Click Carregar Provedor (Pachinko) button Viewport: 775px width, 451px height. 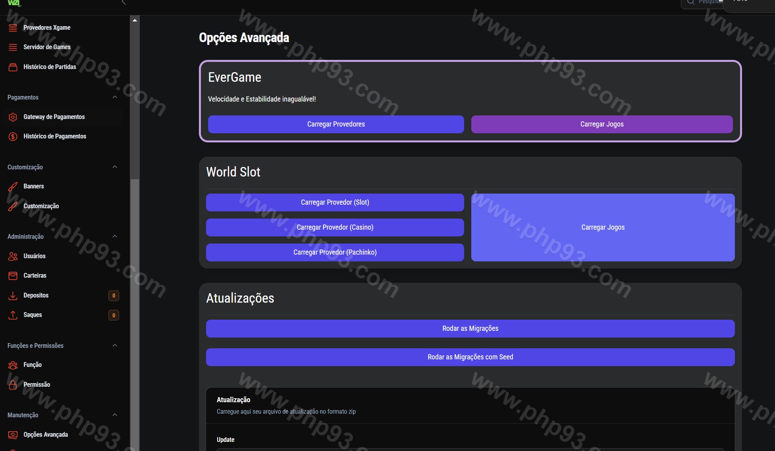[335, 252]
